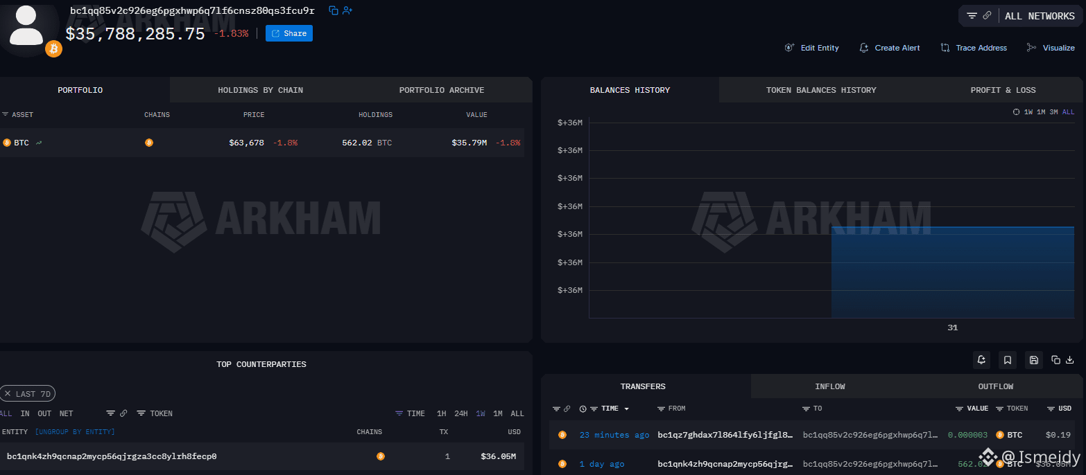Open Edit Entity
This screenshot has height=475, width=1086.
pyautogui.click(x=811, y=48)
